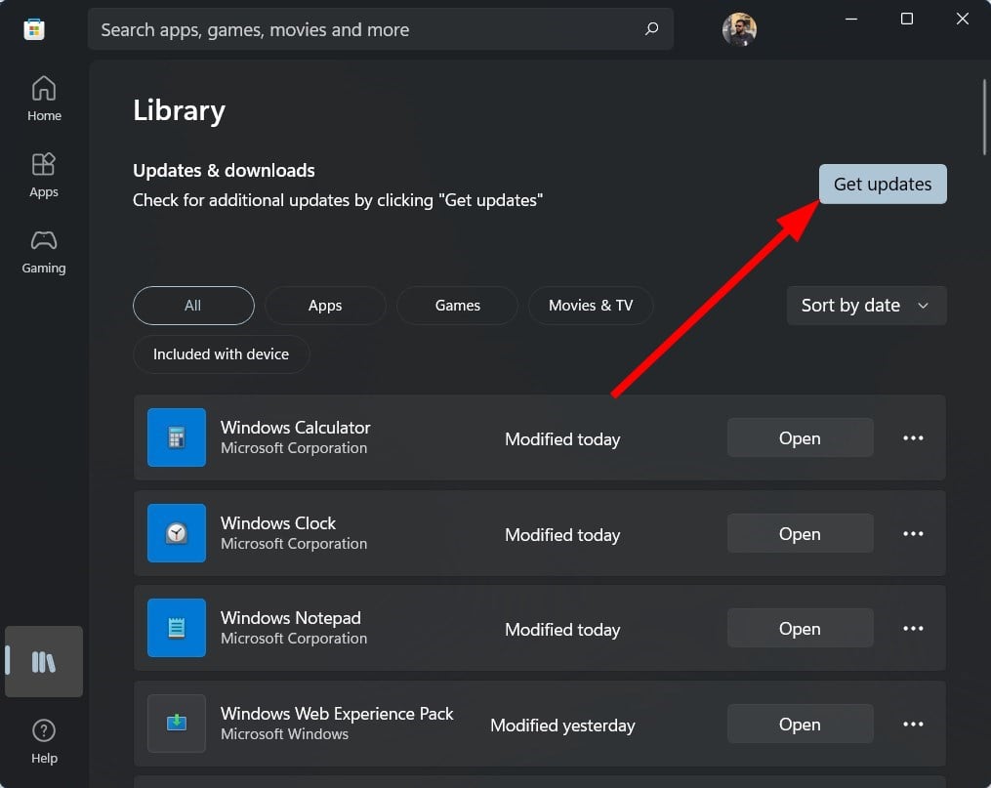Select the Games filter
Viewport: 991px width, 788px height.
[x=458, y=306]
